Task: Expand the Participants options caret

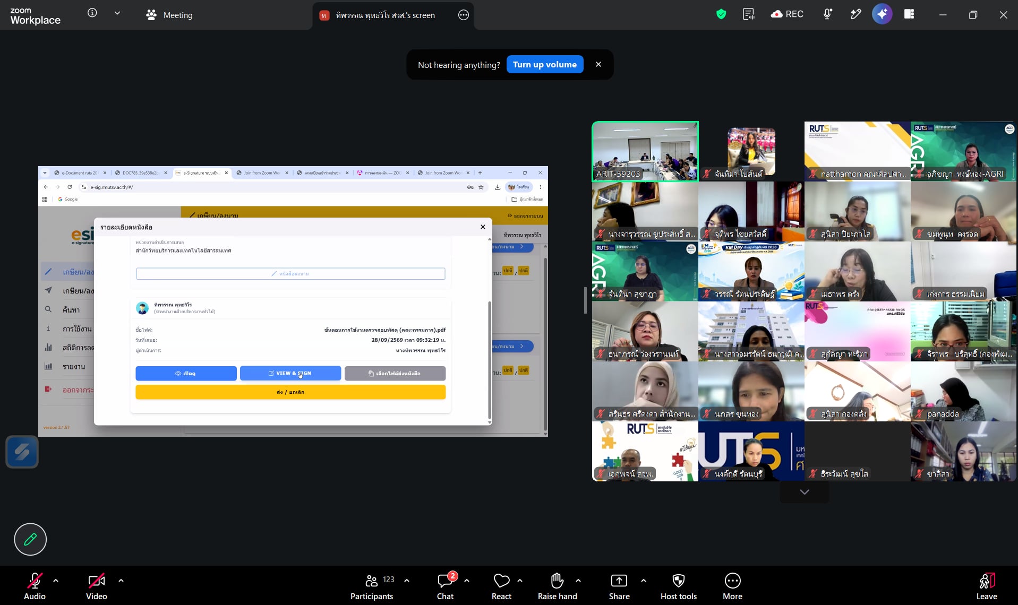Action: pyautogui.click(x=407, y=581)
